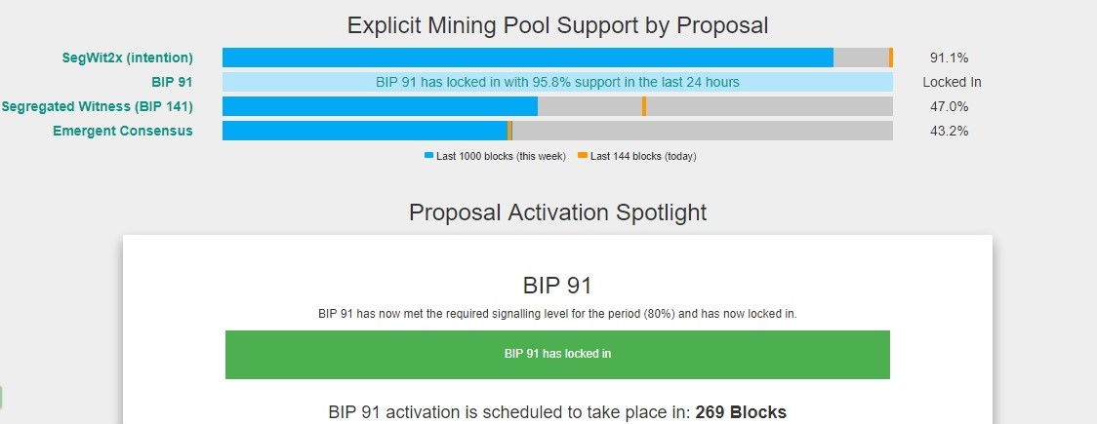Open the SegWit2x (intention) proposal link
The image size is (1097, 424).
tap(127, 58)
